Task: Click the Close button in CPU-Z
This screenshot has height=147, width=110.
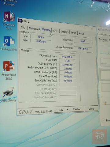Action: tap(91, 109)
